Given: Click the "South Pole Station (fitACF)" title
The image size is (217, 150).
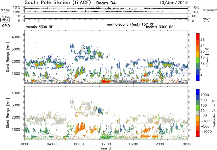Looking at the screenshot, I should tap(58, 2).
